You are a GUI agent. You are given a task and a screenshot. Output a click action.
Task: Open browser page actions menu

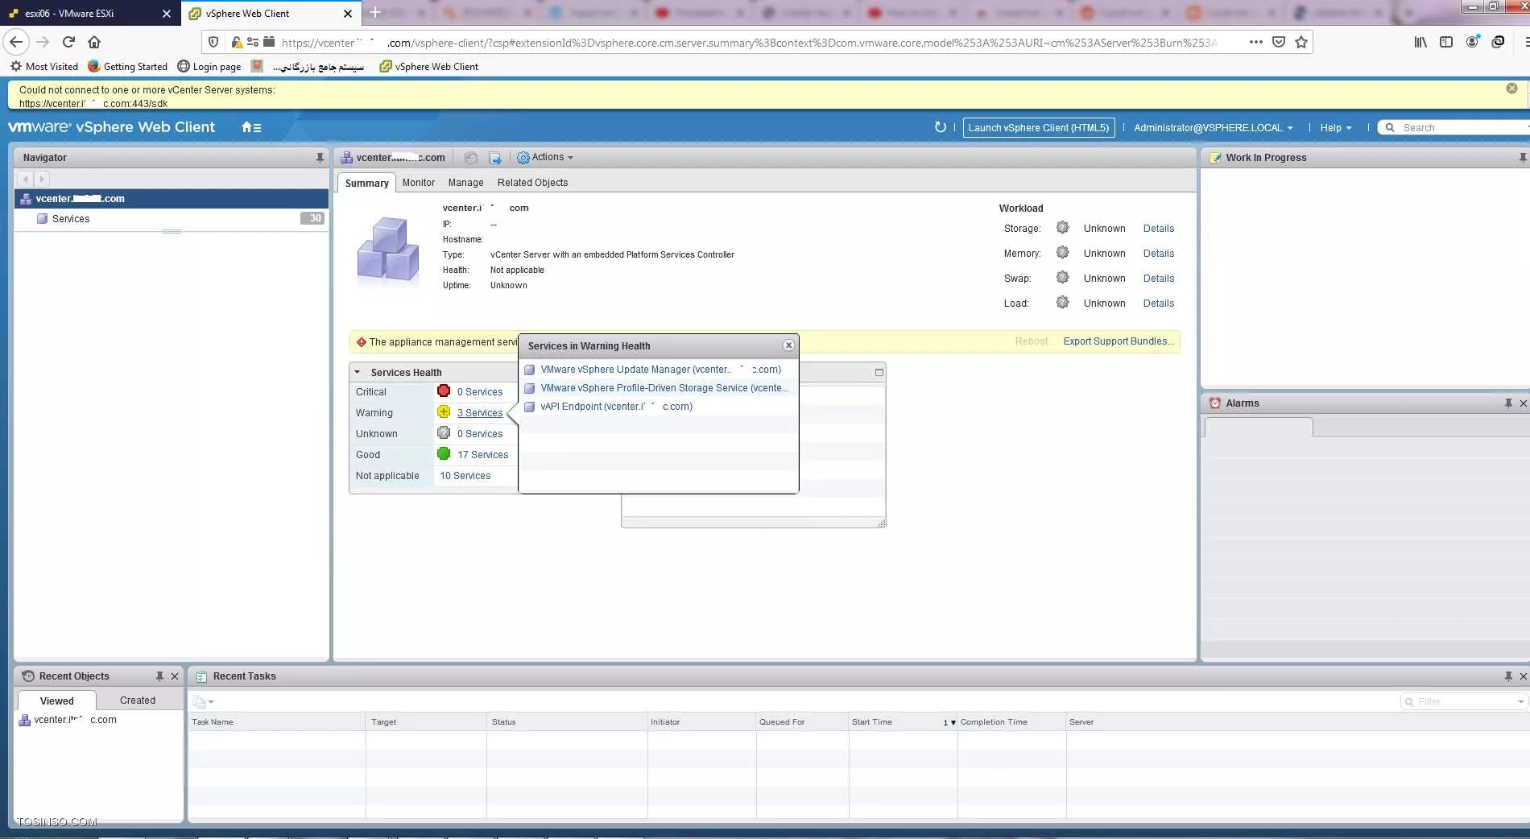tap(1256, 42)
